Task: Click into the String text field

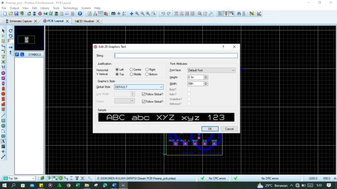Action: click(176, 56)
